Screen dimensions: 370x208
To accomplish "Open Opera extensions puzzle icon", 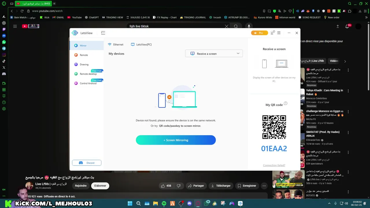I will click(x=349, y=11).
